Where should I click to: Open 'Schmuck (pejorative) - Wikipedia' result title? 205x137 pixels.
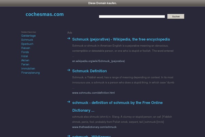click(x=121, y=39)
